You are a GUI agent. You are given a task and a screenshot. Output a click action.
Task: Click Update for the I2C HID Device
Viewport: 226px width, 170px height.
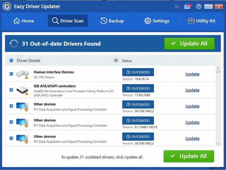point(192,74)
